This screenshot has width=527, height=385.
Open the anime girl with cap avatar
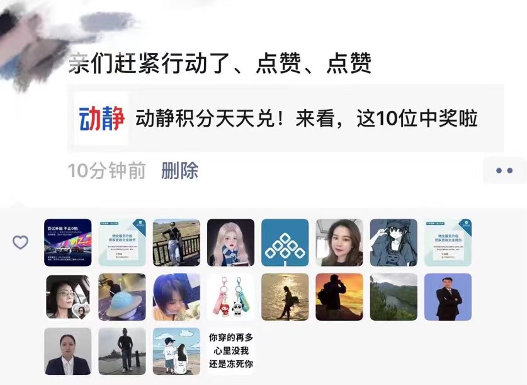[394, 243]
